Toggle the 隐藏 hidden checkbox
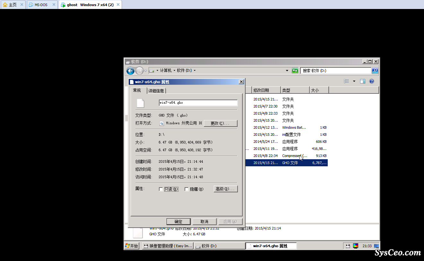This screenshot has height=261, width=424. click(x=186, y=189)
